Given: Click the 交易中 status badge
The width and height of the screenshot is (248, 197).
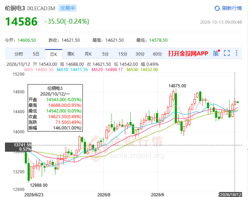Looking at the screenshot, I should pos(67,8).
